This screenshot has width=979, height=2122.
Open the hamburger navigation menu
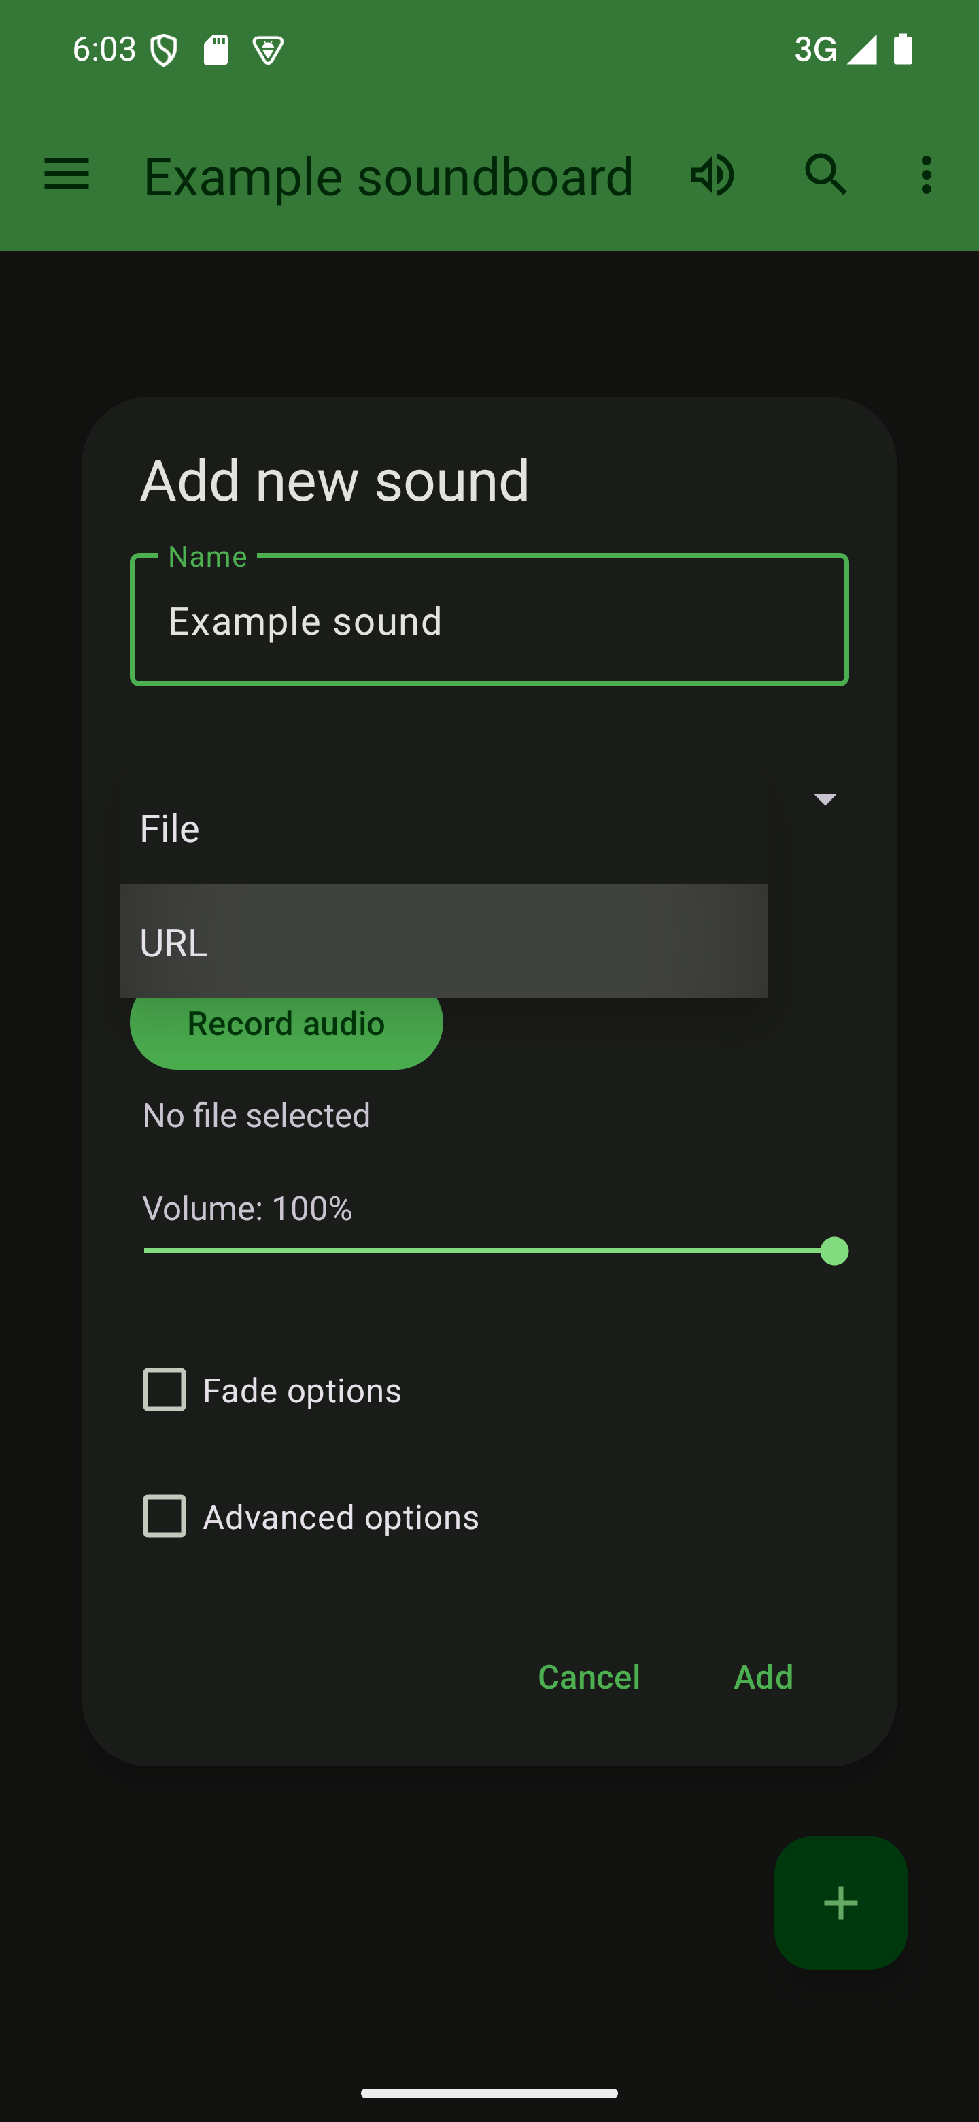coord(67,175)
